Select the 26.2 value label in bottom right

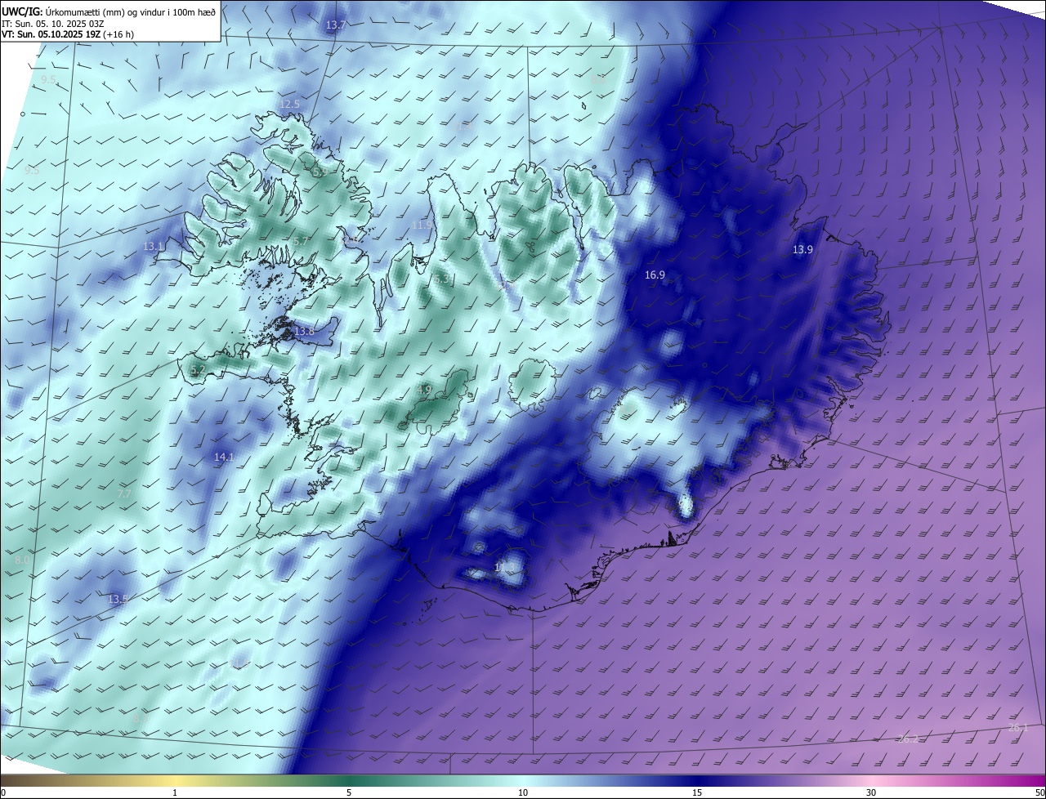(908, 739)
